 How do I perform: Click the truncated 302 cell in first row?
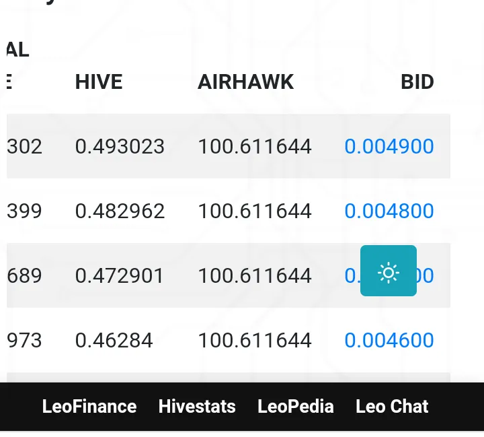[x=25, y=146]
